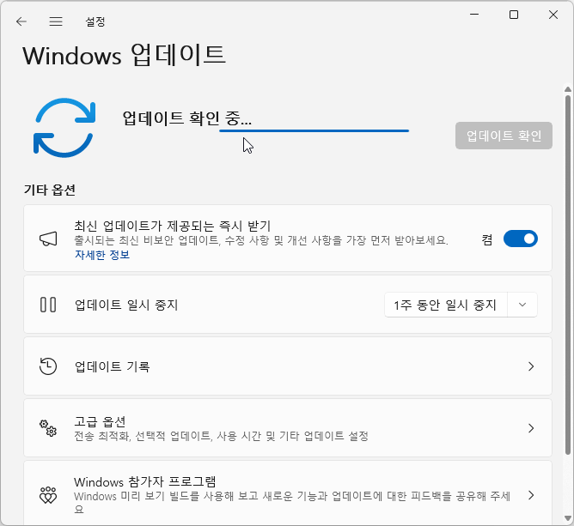The height and width of the screenshot is (526, 574).
Task: Open Windows 참가자 프로그램 via its chevron
Action: [x=531, y=495]
